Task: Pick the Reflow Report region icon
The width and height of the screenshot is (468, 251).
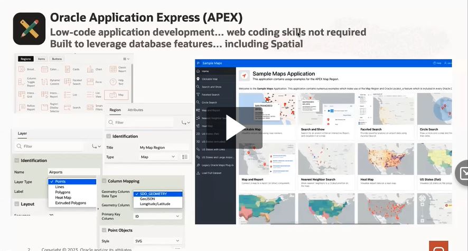Action: point(27,108)
